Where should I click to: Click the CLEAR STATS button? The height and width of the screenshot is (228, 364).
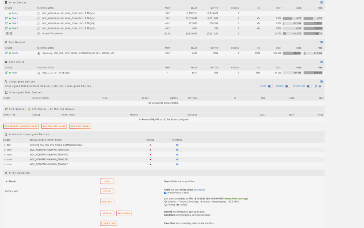(x=108, y=223)
